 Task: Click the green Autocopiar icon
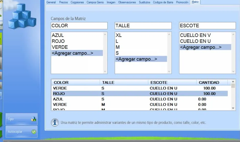[x=34, y=132]
